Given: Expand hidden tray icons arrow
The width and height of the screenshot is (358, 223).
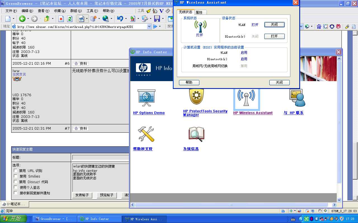Looking at the screenshot, I should click(301, 219).
